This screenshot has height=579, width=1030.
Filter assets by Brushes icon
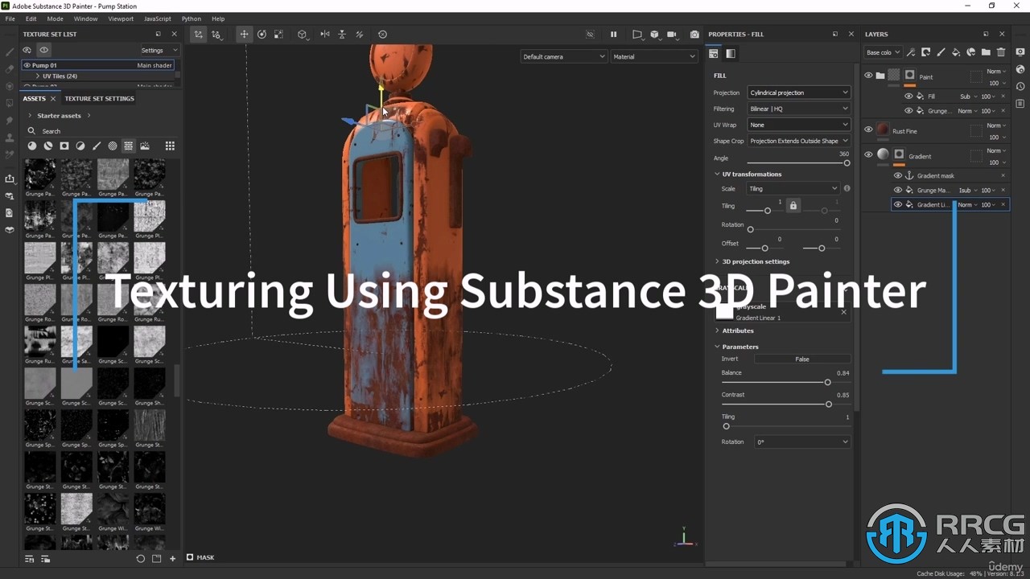point(97,146)
